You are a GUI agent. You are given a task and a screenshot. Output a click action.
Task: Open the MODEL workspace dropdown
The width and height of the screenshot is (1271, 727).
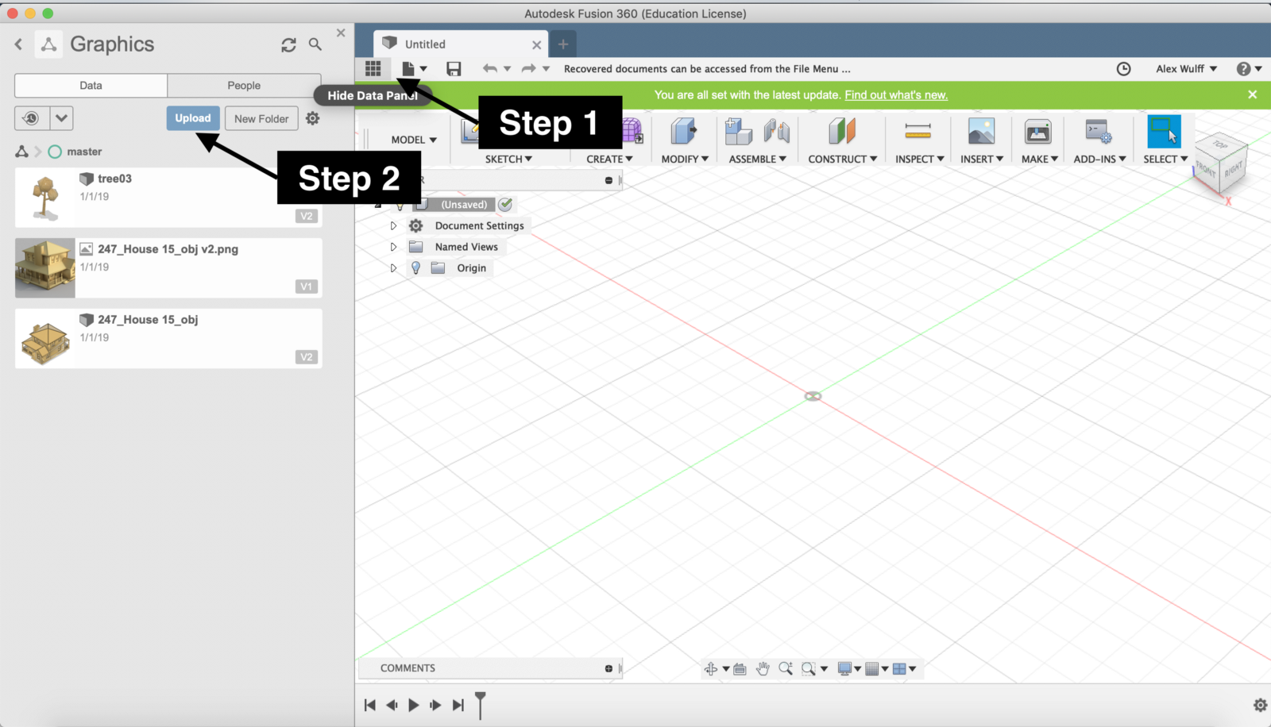(x=414, y=140)
